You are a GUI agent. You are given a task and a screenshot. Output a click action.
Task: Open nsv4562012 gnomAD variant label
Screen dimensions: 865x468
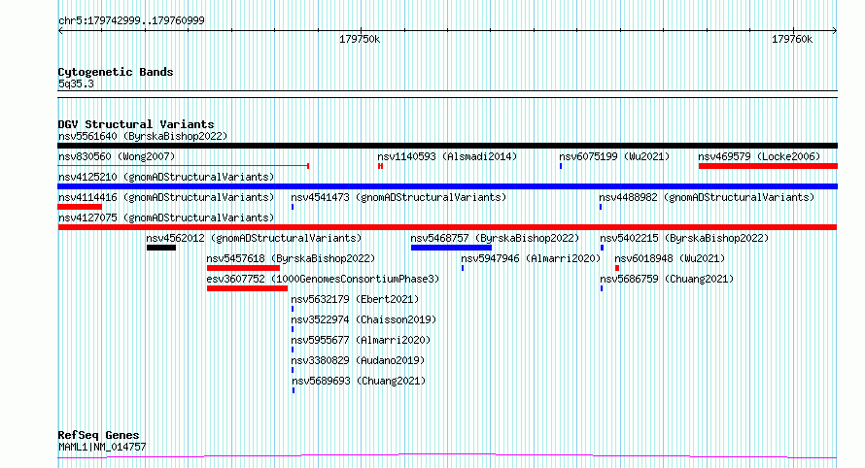click(x=254, y=238)
